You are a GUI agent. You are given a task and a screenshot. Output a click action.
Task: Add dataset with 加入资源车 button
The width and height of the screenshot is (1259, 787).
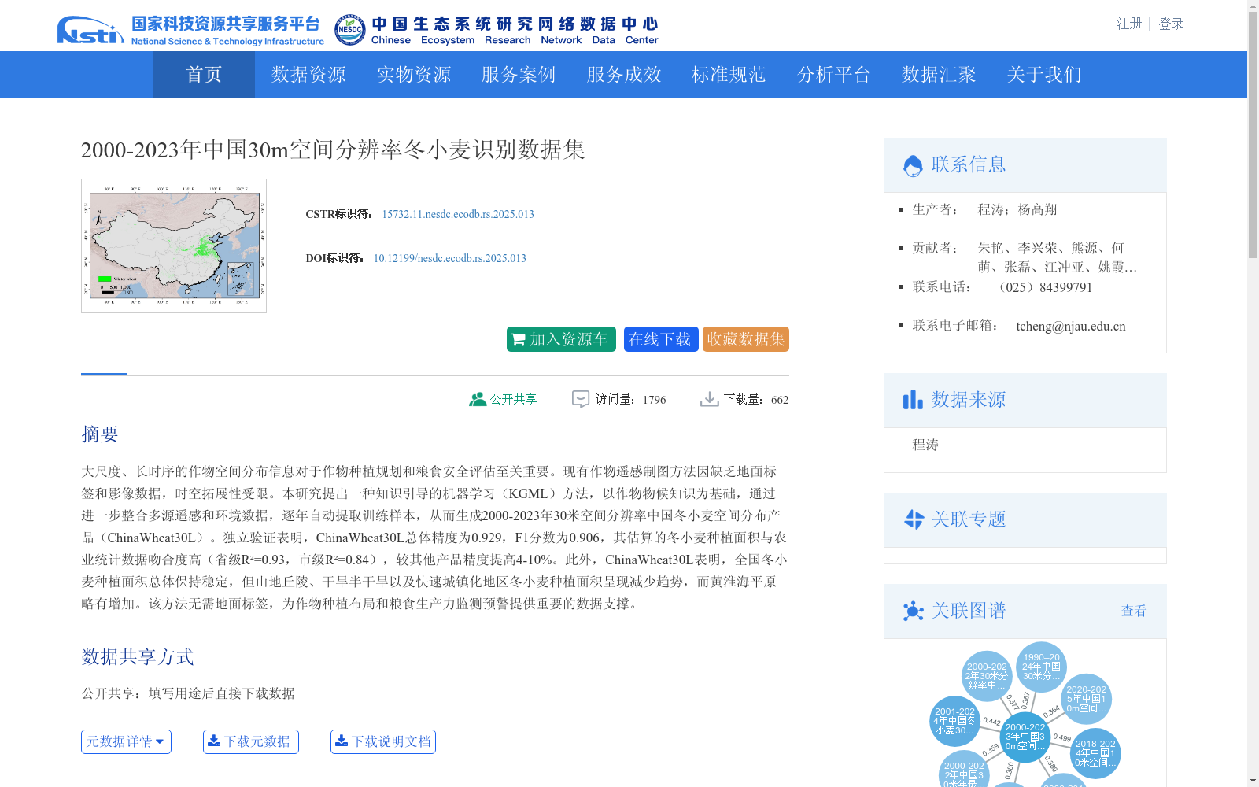561,339
